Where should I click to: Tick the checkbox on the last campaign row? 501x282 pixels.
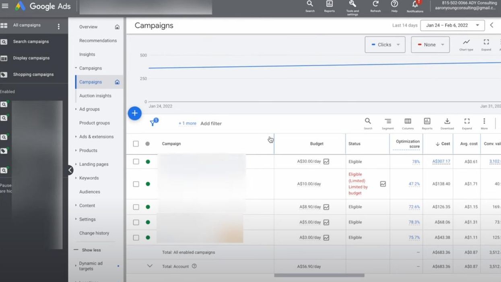click(x=136, y=237)
